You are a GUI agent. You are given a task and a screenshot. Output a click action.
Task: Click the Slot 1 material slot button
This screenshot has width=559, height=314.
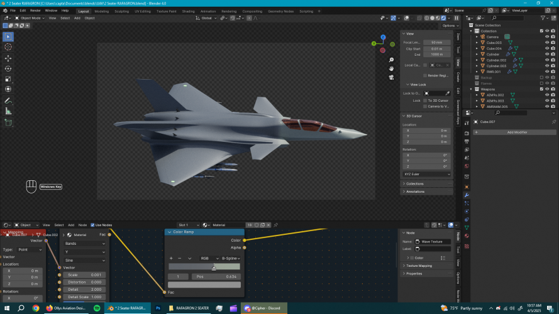coord(189,225)
